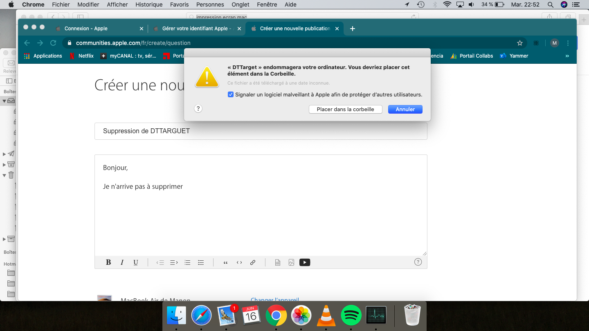
Task: Open the editor help question mark icon
Action: coord(418,262)
